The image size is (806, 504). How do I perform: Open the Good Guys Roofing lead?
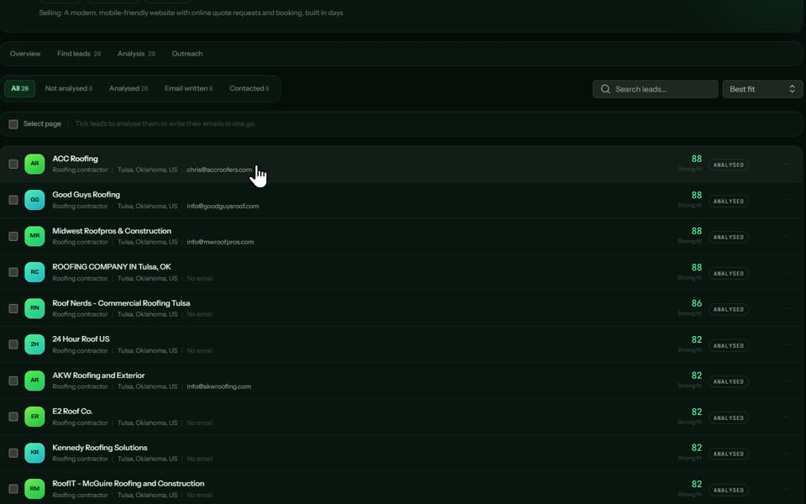point(86,194)
